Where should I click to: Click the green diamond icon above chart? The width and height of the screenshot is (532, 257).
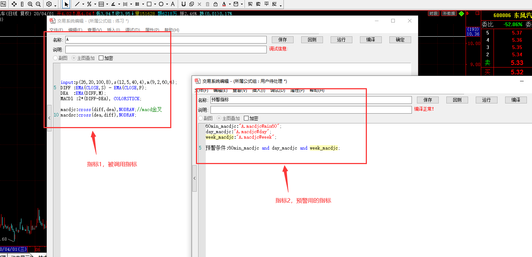tap(461, 14)
